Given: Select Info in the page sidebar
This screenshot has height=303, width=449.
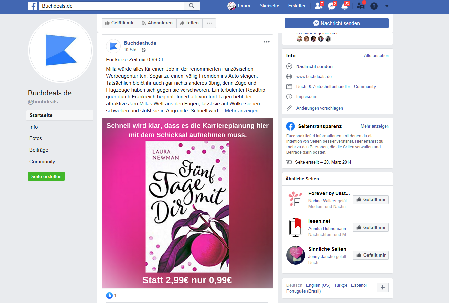Looking at the screenshot, I should 34,127.
